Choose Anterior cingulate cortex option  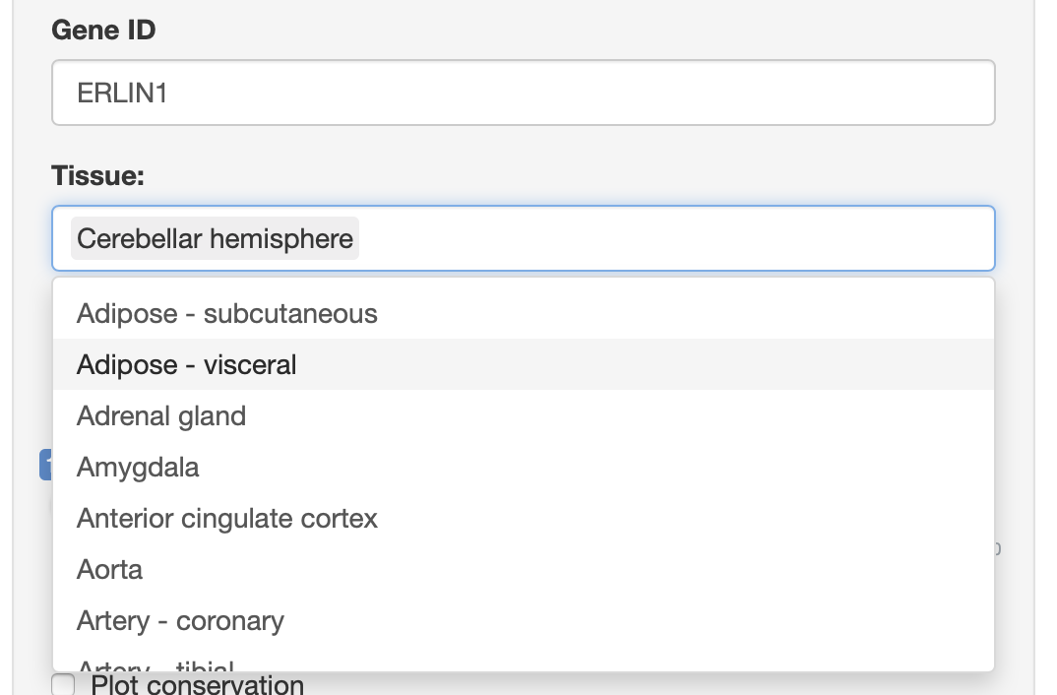(227, 519)
